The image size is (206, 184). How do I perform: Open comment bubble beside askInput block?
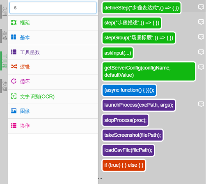click(201, 52)
